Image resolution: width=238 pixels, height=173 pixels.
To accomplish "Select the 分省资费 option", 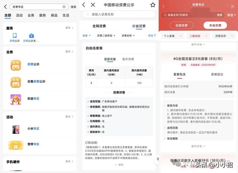I will (x=139, y=26).
